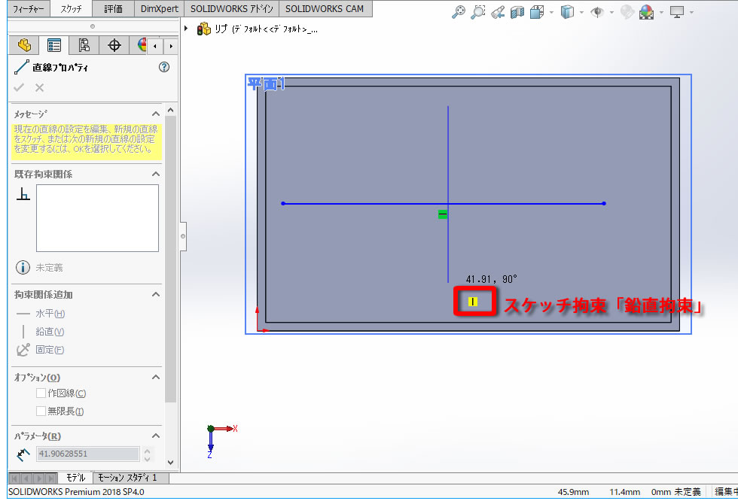
Task: Click the Fix relation anchor icon
Action: click(x=23, y=349)
